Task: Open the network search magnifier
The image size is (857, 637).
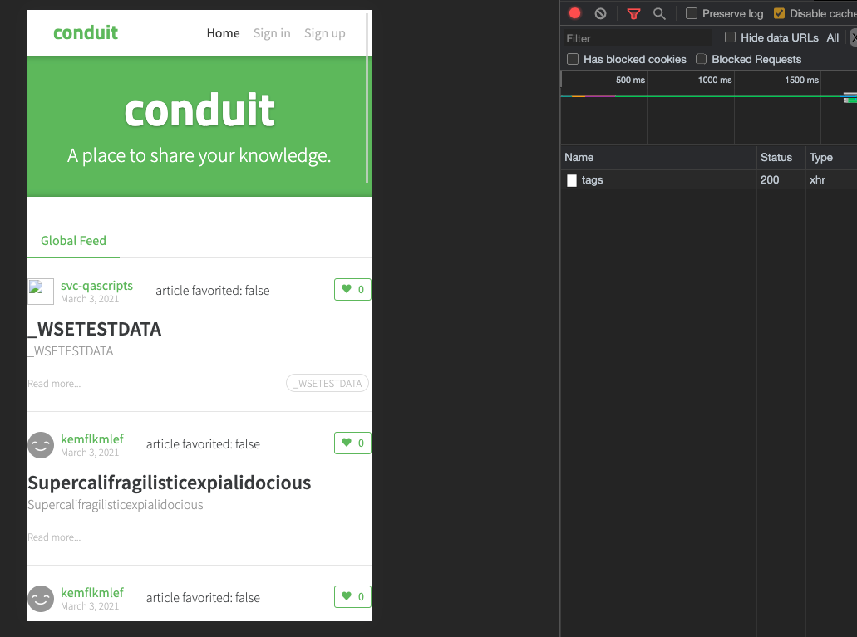Action: click(659, 13)
